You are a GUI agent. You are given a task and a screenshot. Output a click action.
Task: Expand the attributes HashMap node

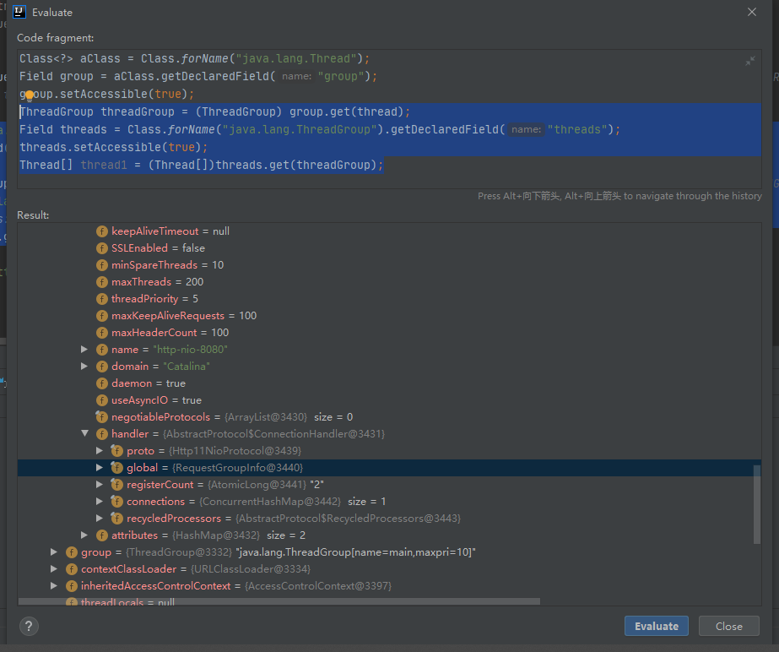click(84, 535)
